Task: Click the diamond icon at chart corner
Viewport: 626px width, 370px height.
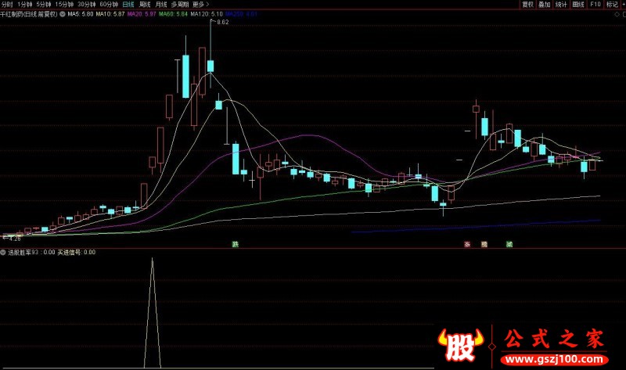Action: point(617,14)
